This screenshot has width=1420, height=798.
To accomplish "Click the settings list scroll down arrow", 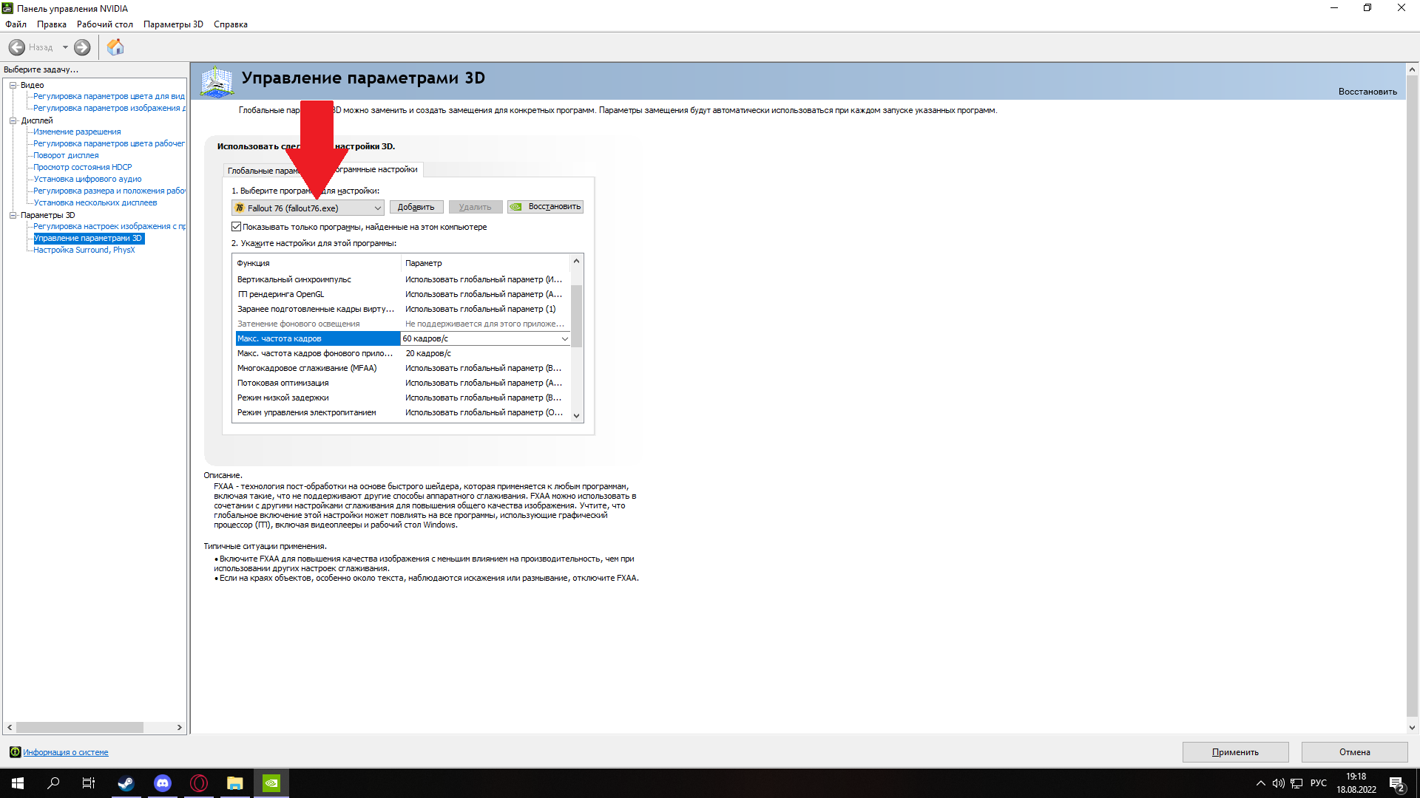I will point(576,416).
